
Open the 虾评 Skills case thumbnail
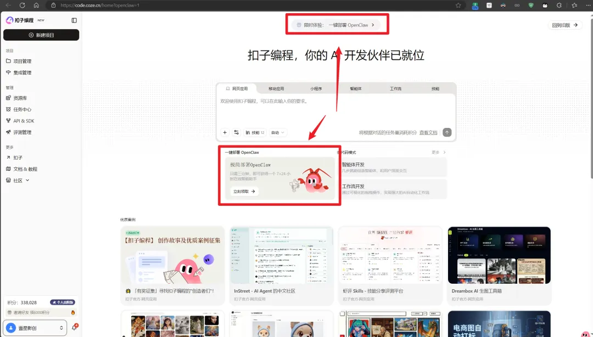pyautogui.click(x=390, y=255)
